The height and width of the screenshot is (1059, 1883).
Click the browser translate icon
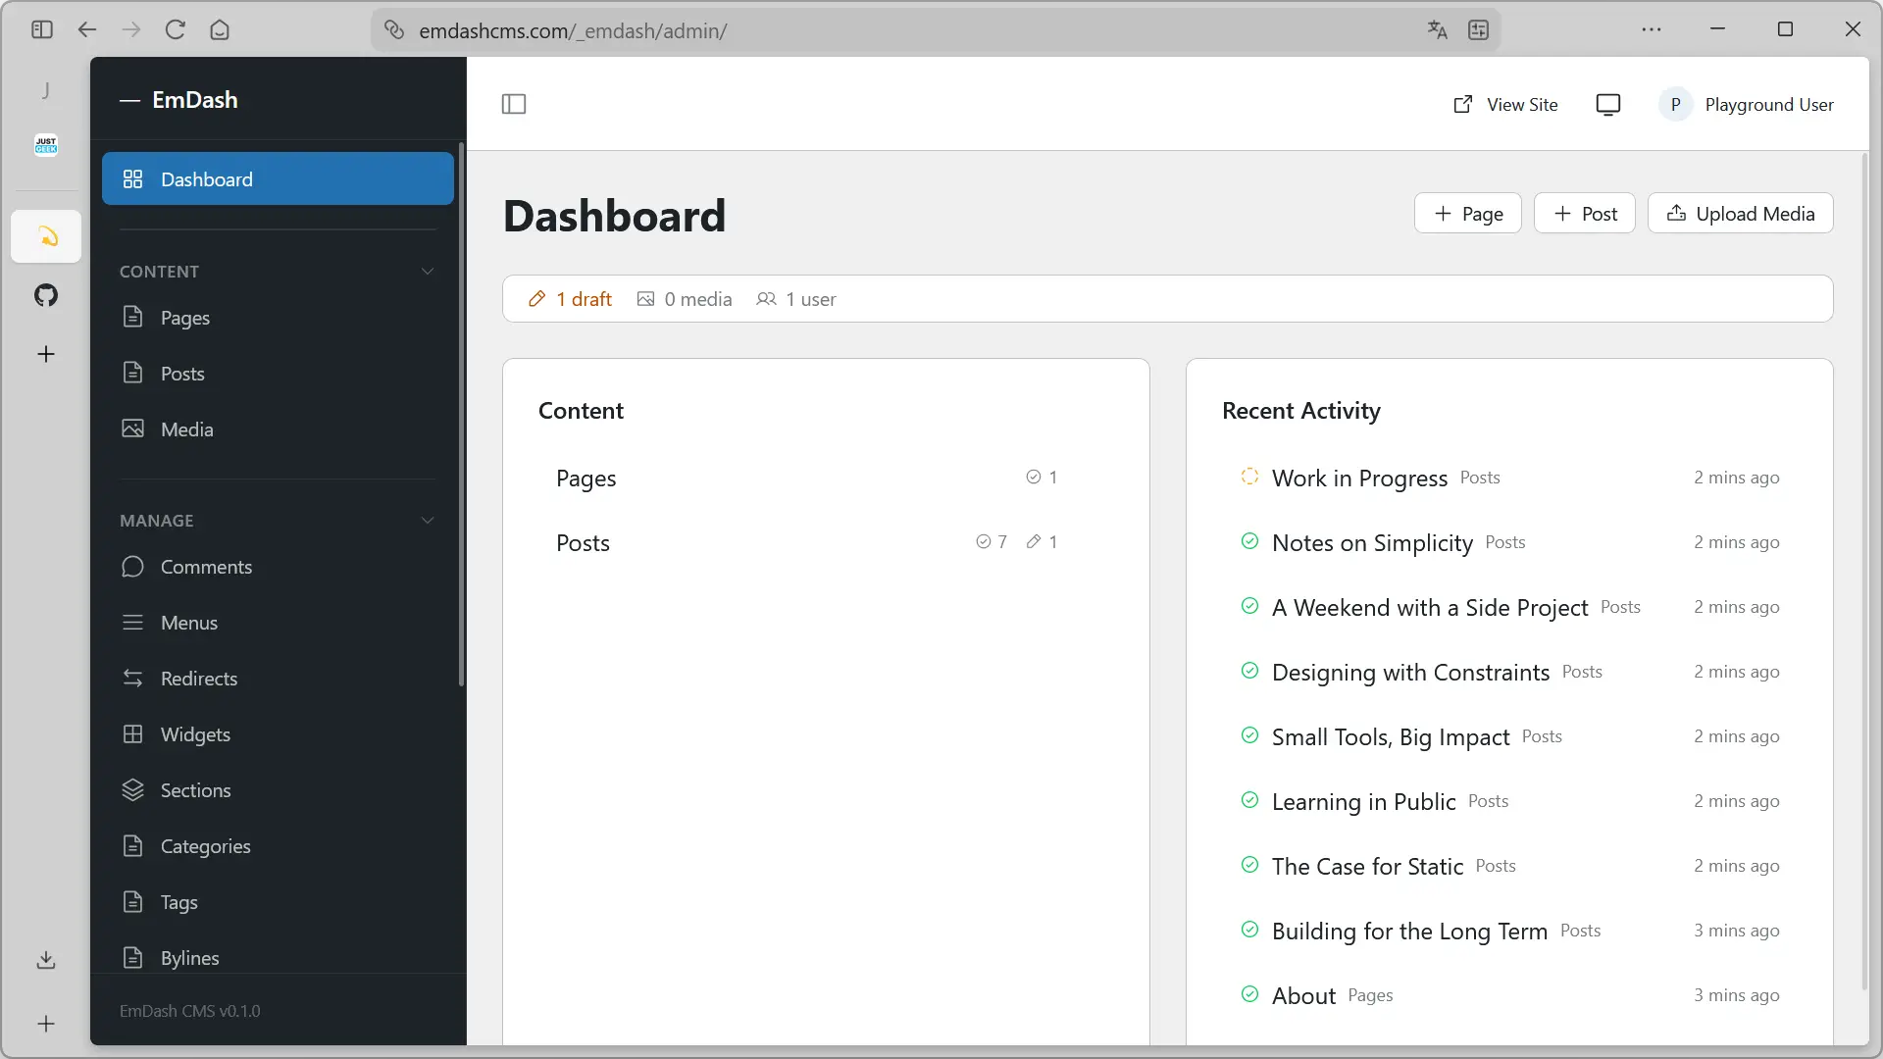1437,30
